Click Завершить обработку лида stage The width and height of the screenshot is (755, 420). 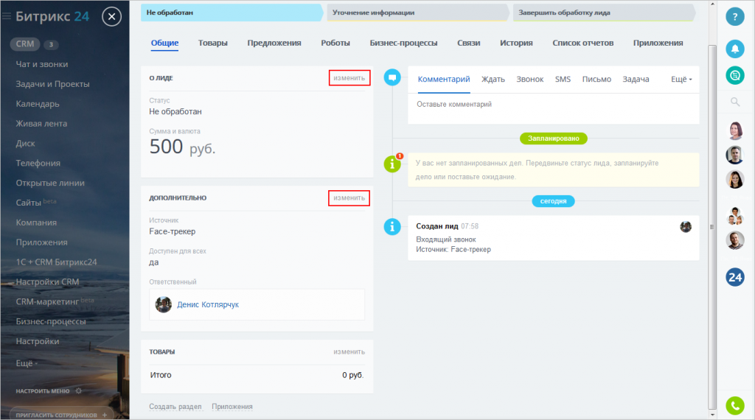pyautogui.click(x=604, y=13)
